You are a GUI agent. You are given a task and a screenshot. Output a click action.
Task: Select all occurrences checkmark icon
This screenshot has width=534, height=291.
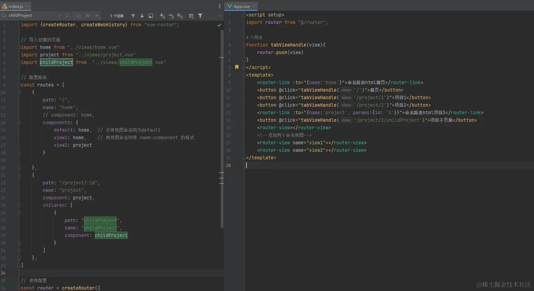[x=180, y=16]
